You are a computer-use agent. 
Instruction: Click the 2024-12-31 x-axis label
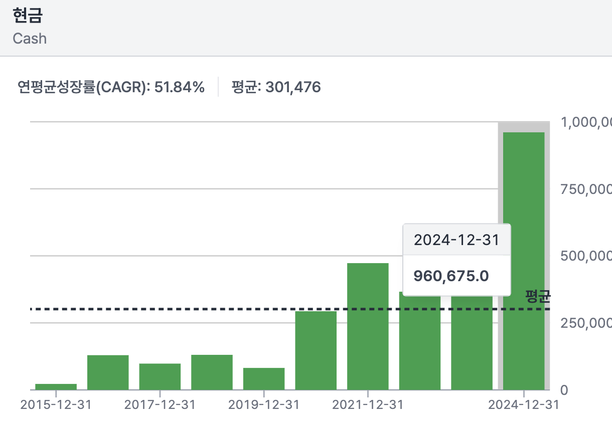[x=523, y=405]
